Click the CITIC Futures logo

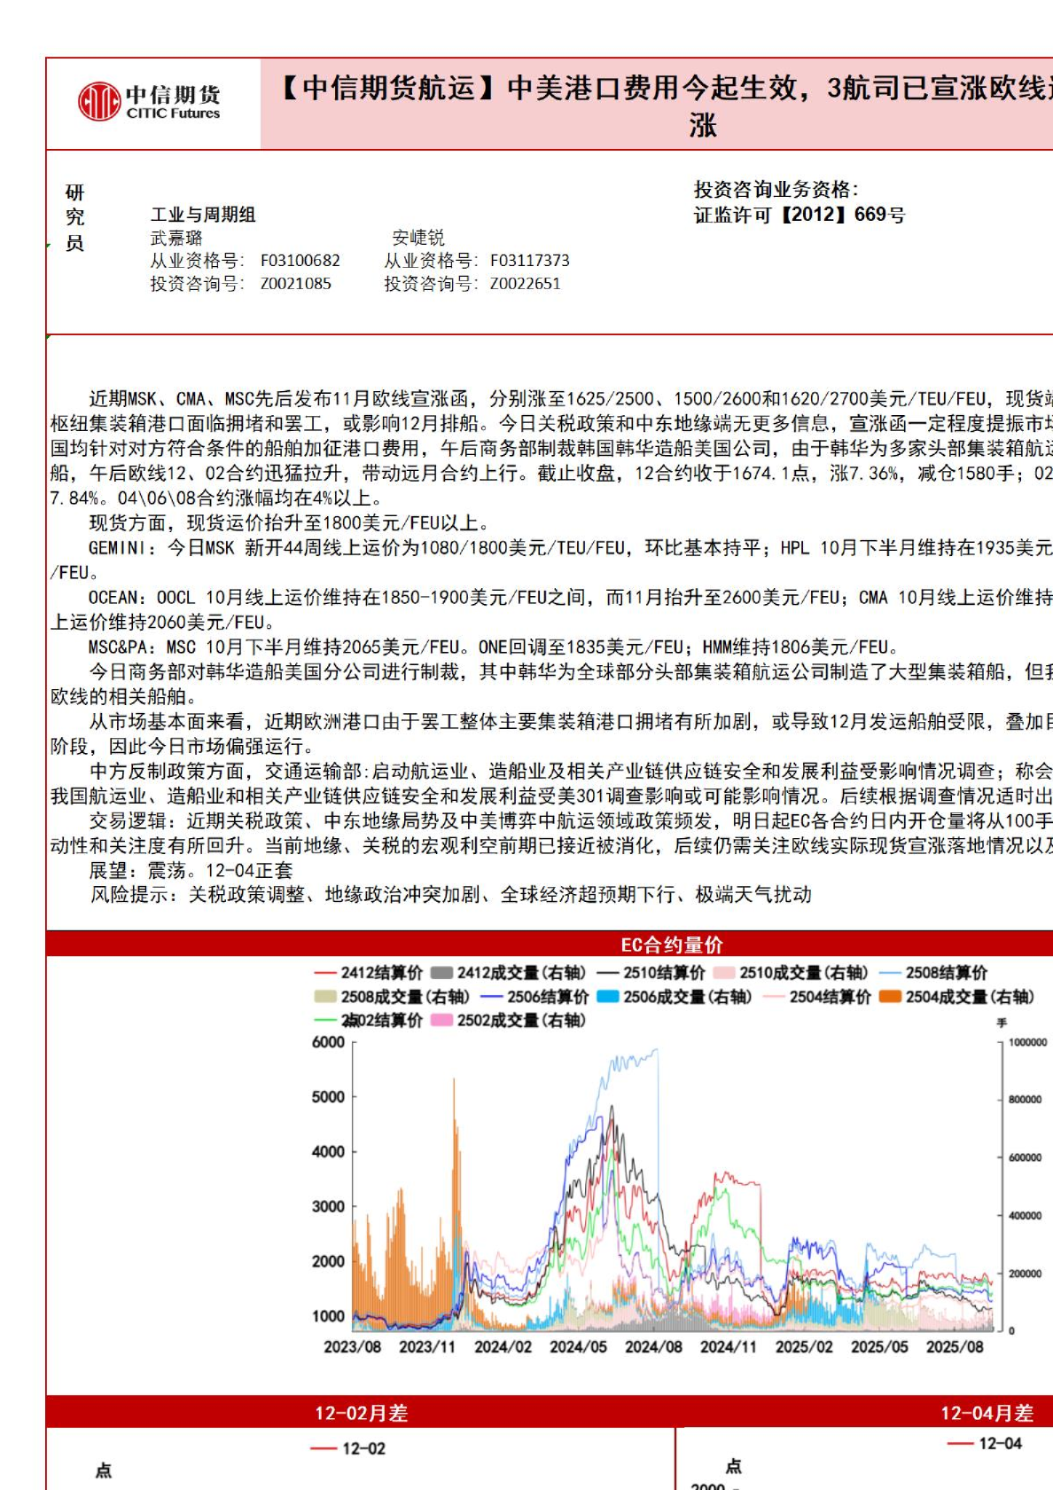(x=149, y=102)
